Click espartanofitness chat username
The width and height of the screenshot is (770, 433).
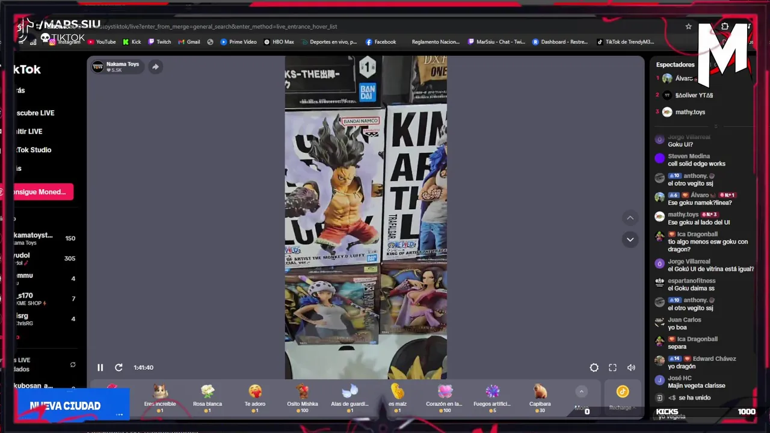coord(692,281)
